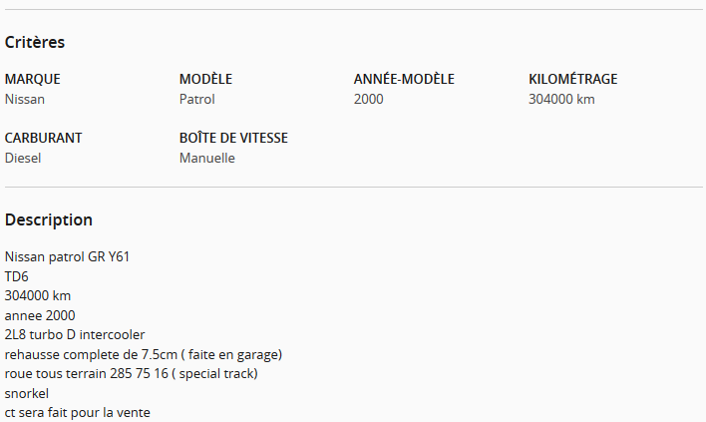Click the 'roue tous terrain 285 75 16' line
This screenshot has height=422, width=706.
point(131,374)
